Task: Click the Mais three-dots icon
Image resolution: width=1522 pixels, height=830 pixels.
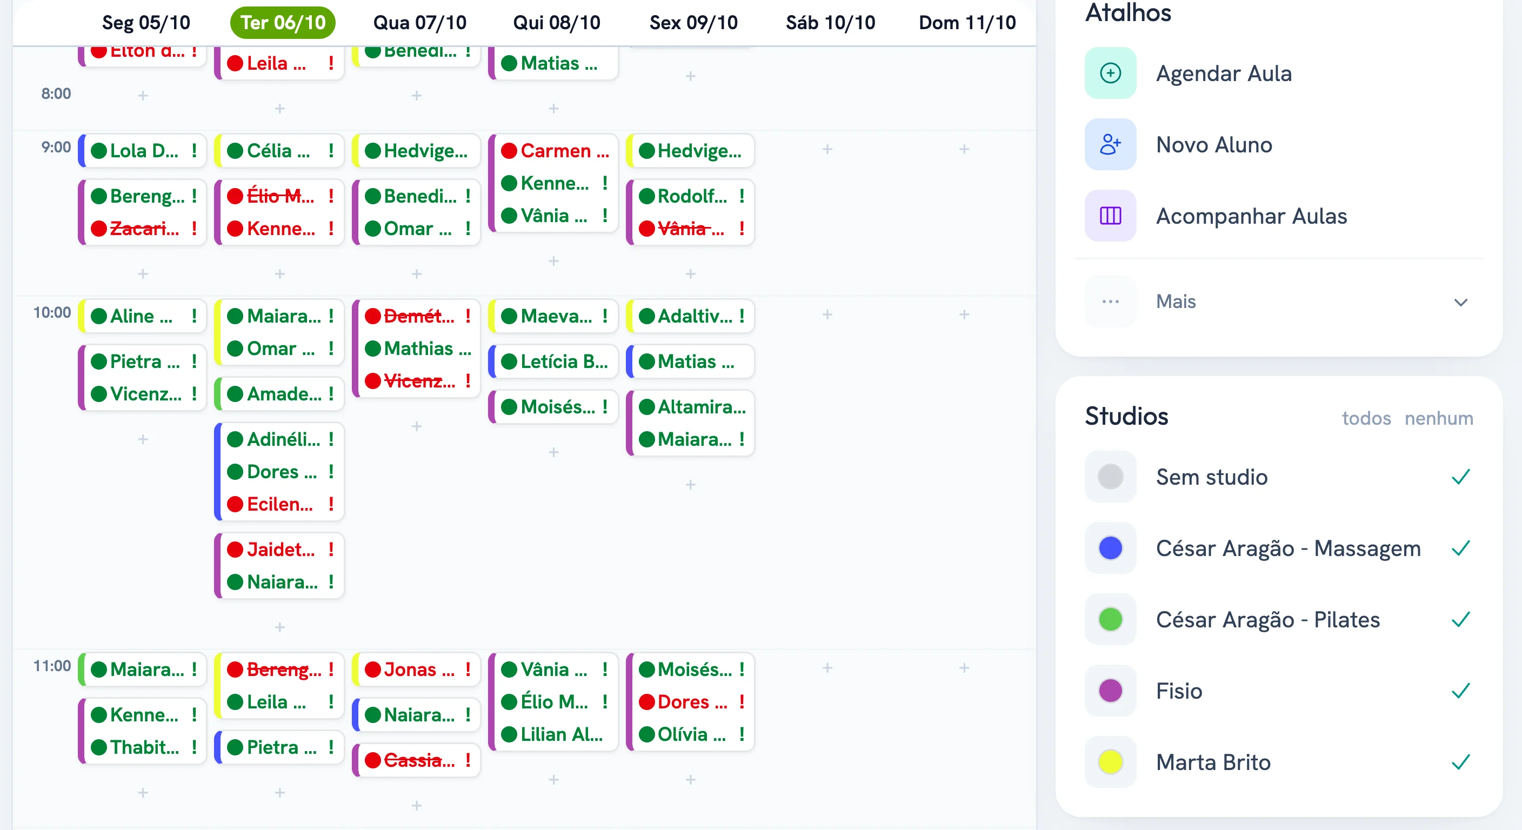Action: (x=1110, y=302)
